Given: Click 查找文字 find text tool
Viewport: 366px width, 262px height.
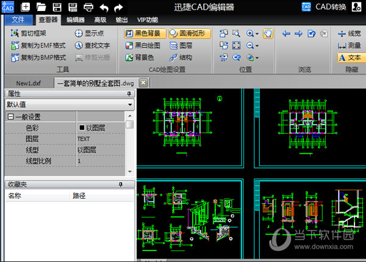Looking at the screenshot, I should point(92,45).
